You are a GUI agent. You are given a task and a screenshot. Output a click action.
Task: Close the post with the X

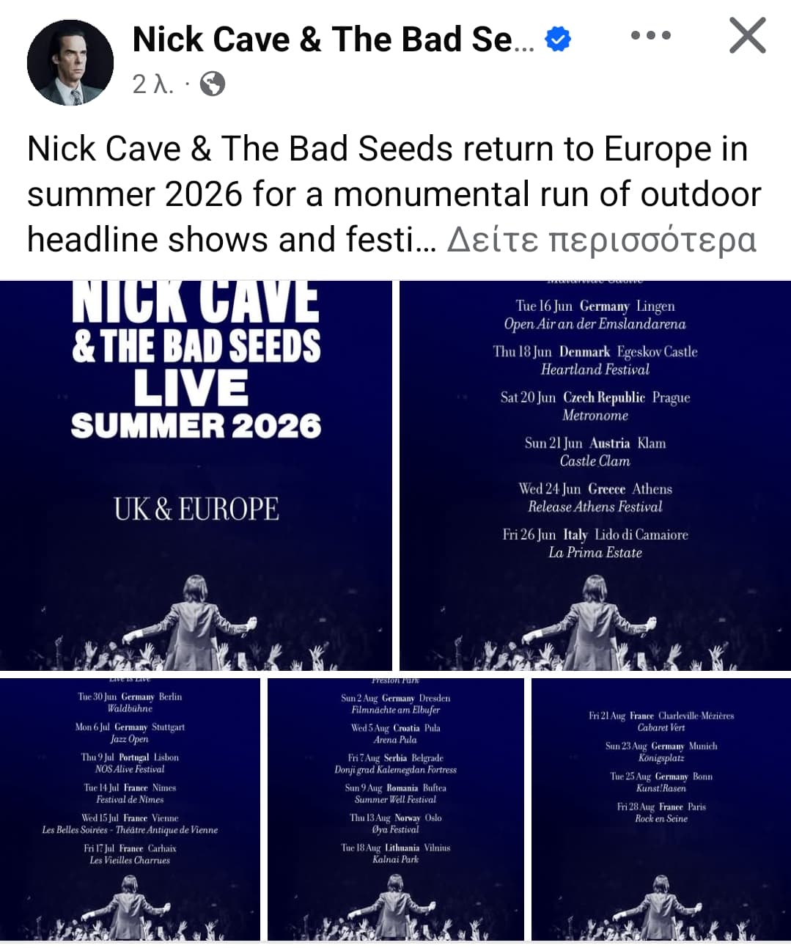747,36
